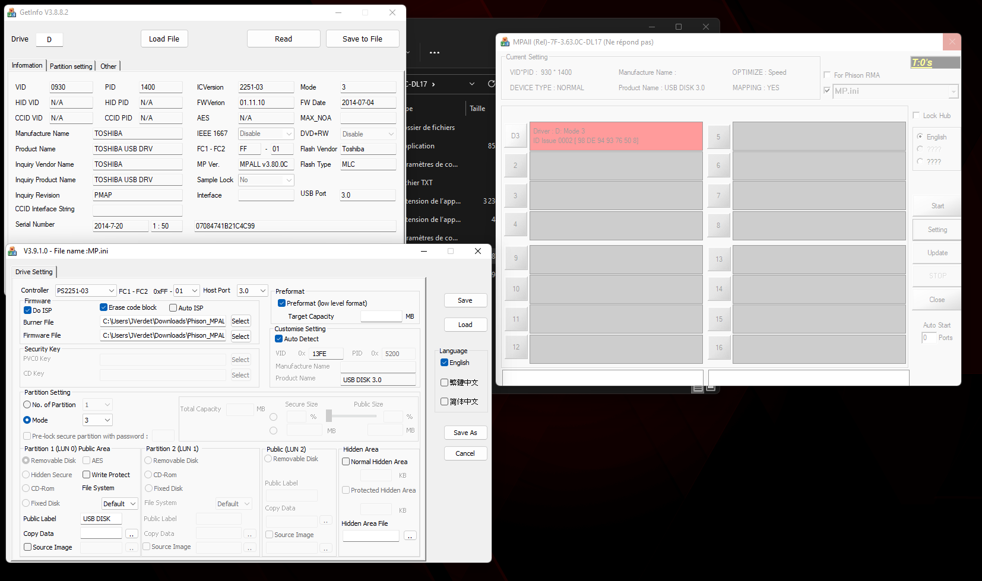
Task: Click Save As in the settings window
Action: tap(465, 432)
